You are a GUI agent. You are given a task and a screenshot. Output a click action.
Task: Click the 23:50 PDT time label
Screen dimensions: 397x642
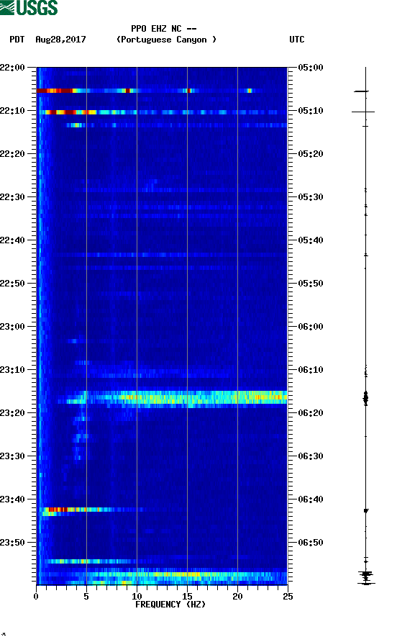[x=12, y=543]
